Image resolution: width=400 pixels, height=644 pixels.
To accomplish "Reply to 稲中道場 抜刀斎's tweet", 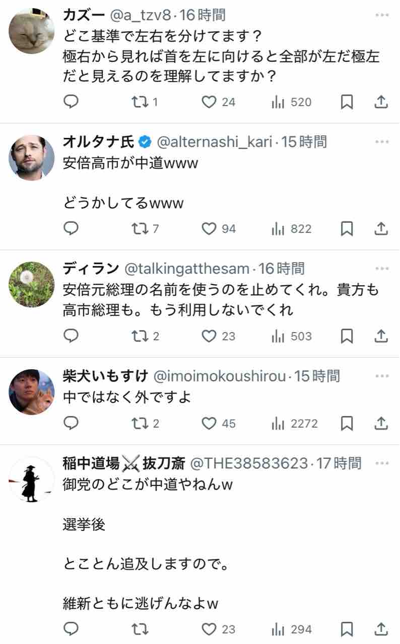I will (72, 629).
